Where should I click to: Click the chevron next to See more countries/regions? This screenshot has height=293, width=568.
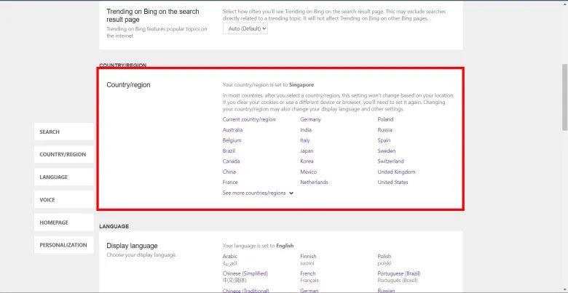291,193
